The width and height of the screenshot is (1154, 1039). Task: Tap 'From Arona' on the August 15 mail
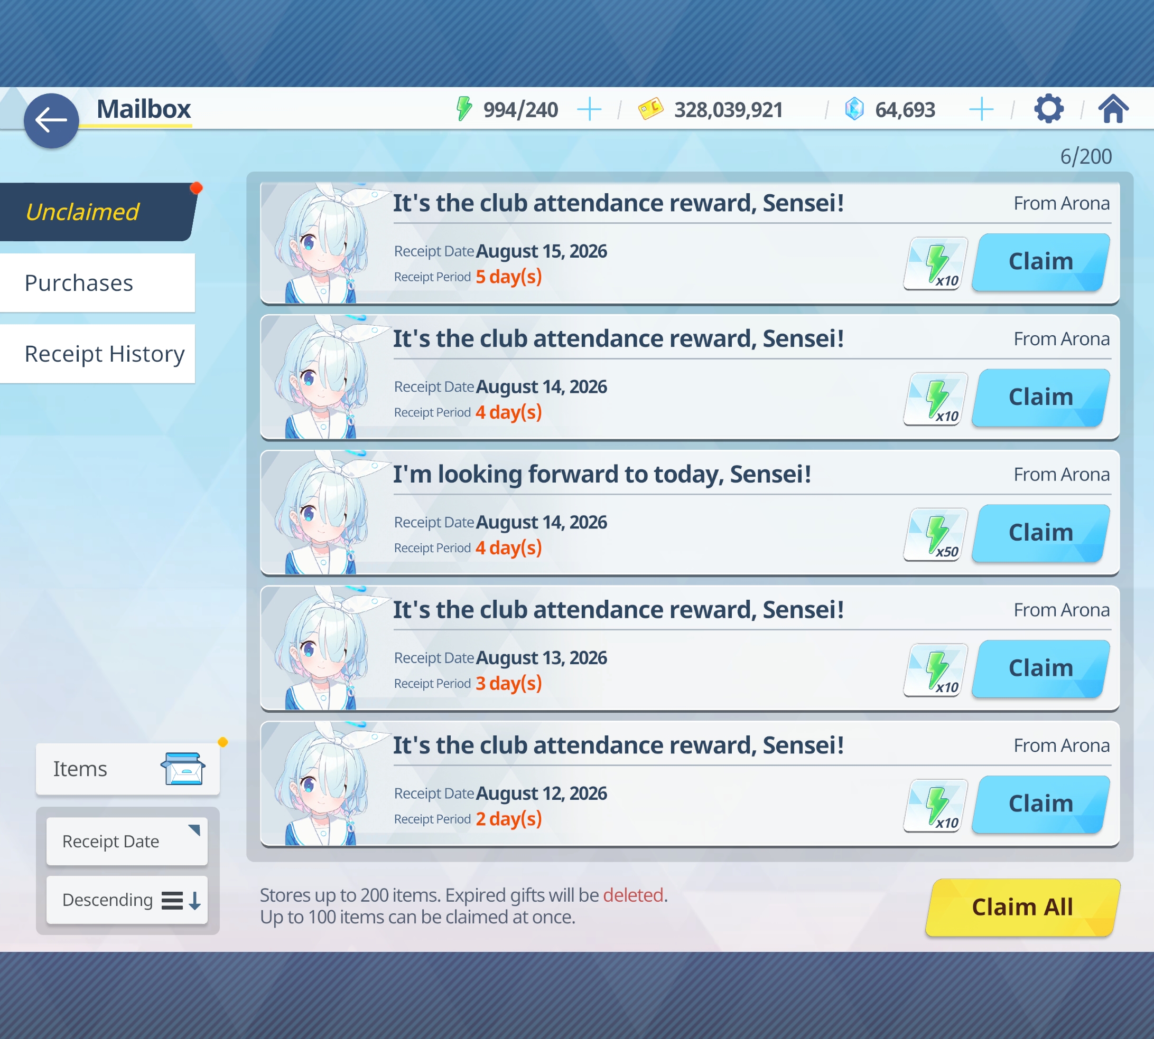pos(1062,203)
